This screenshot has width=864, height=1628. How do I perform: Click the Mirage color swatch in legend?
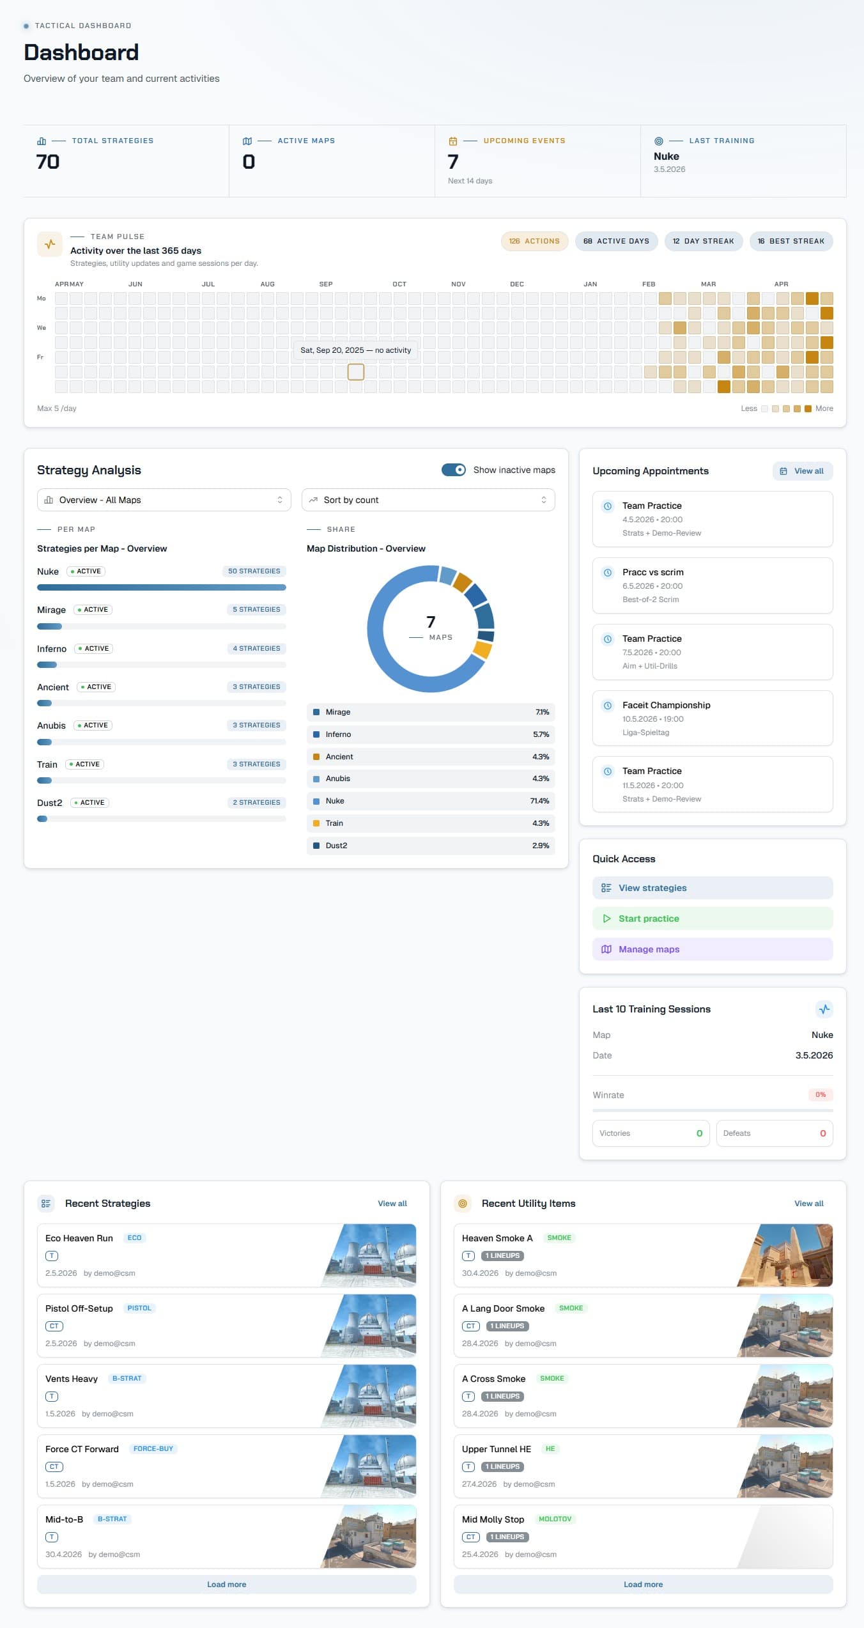pyautogui.click(x=316, y=712)
